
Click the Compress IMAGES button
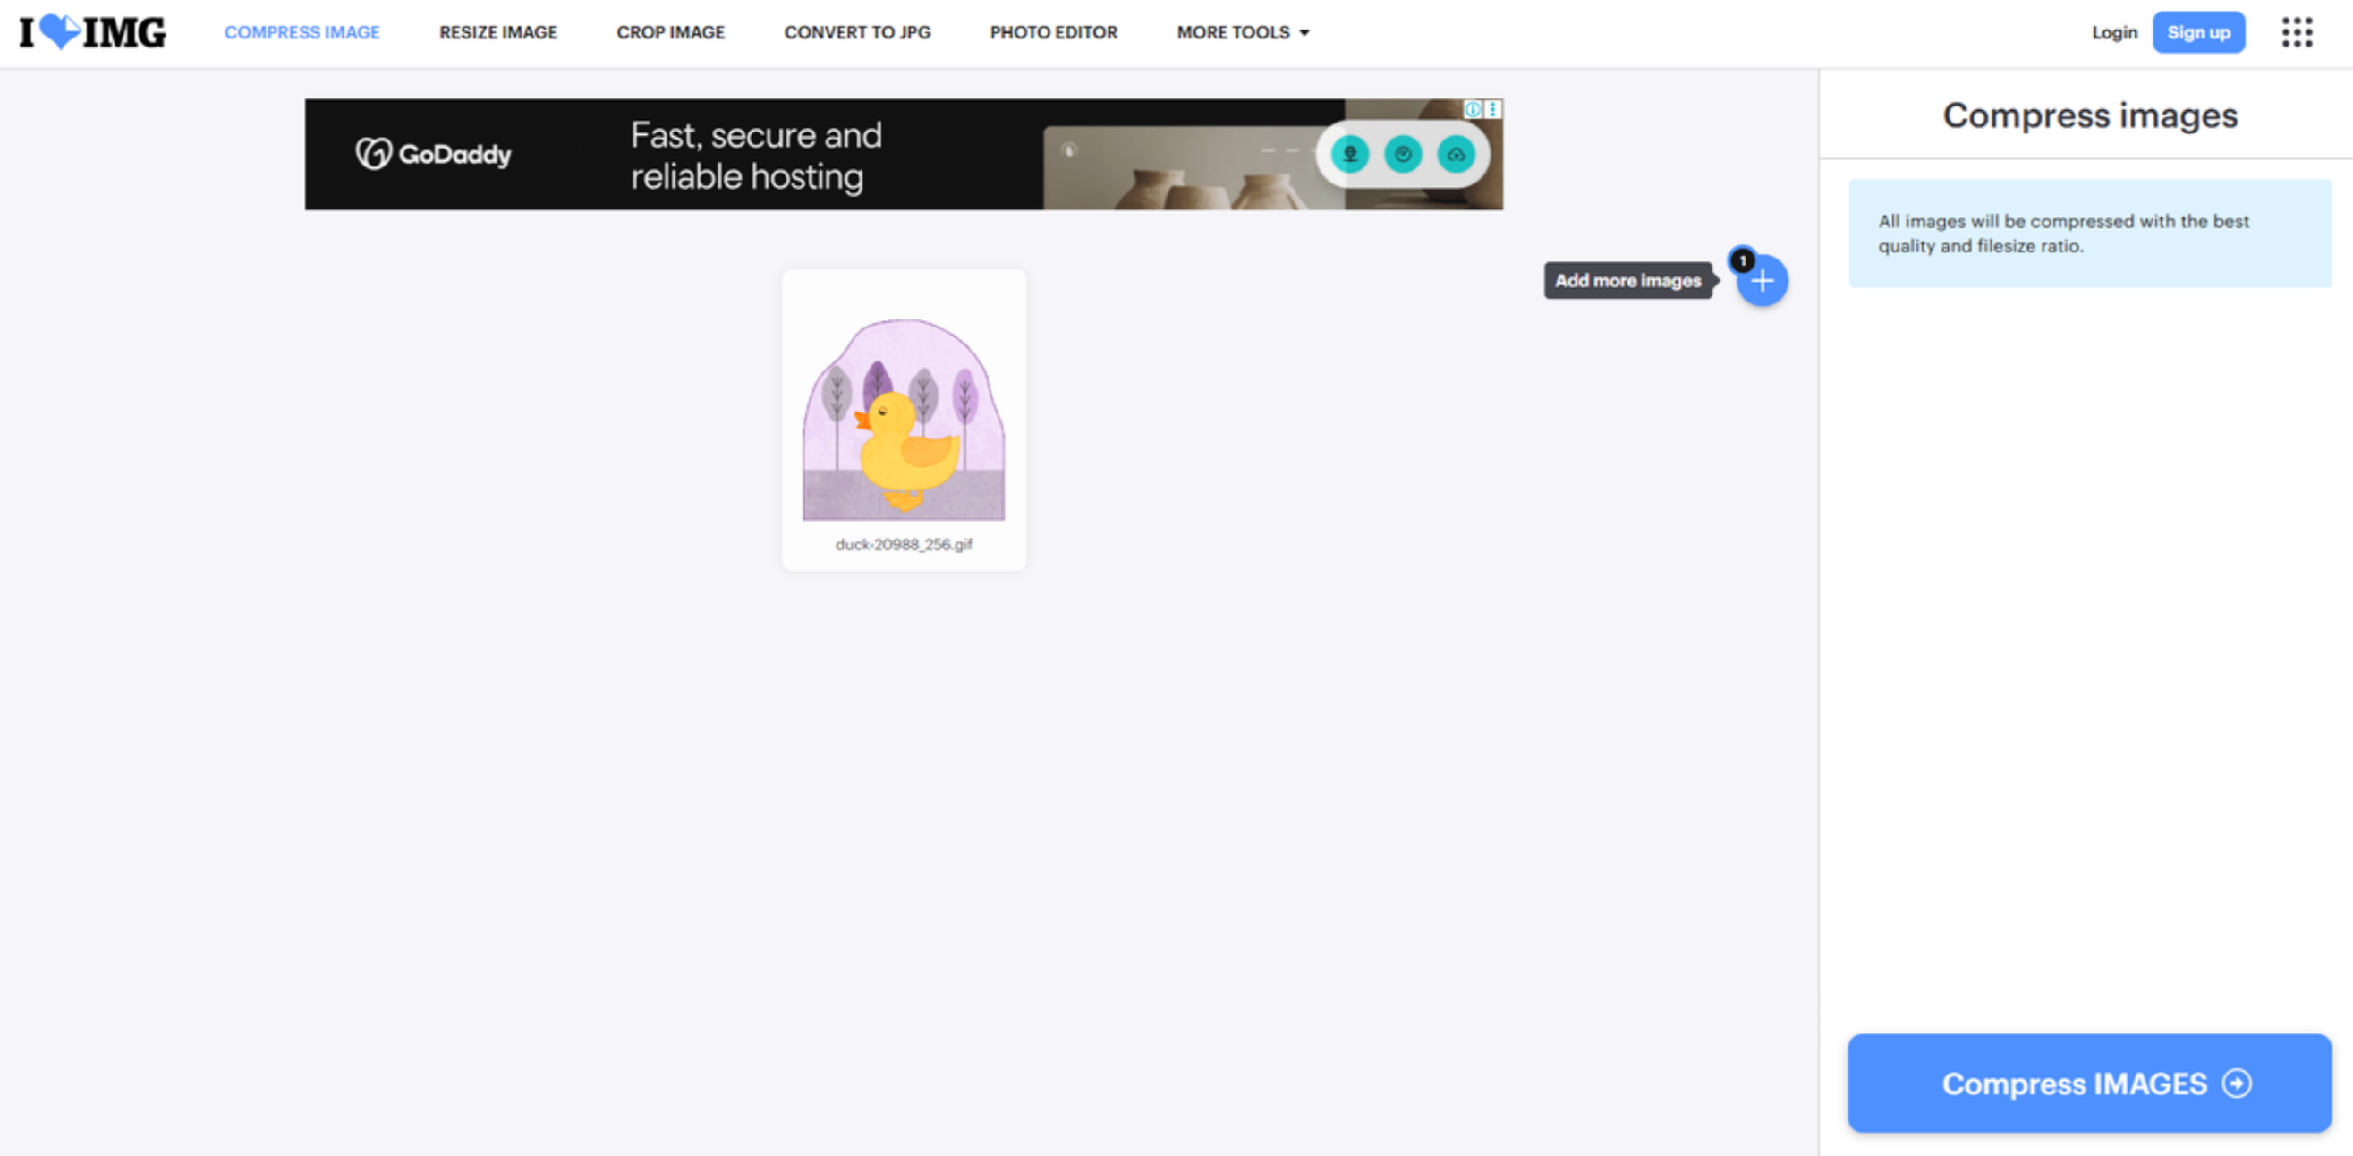2090,1084
